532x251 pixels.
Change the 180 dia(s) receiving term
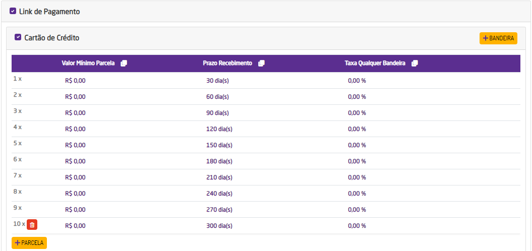coord(219,161)
